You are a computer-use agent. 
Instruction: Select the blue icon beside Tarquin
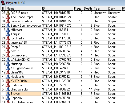(x=8, y=34)
